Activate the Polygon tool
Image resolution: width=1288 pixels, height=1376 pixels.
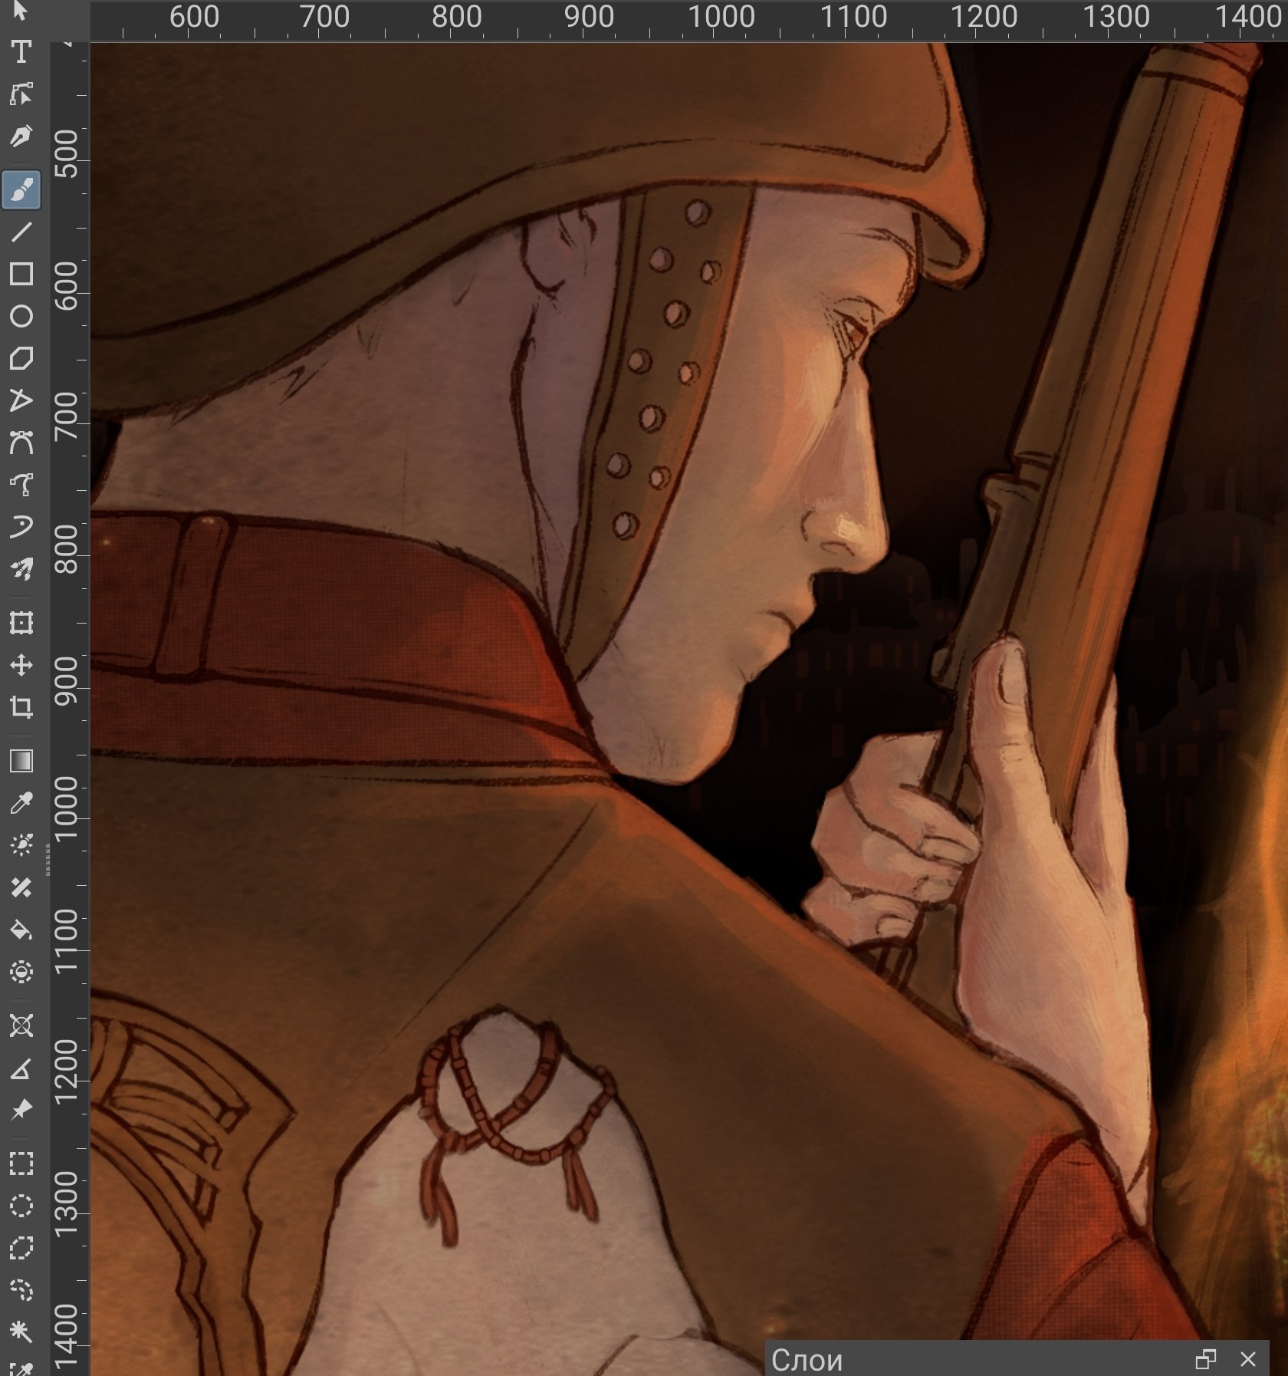[21, 358]
